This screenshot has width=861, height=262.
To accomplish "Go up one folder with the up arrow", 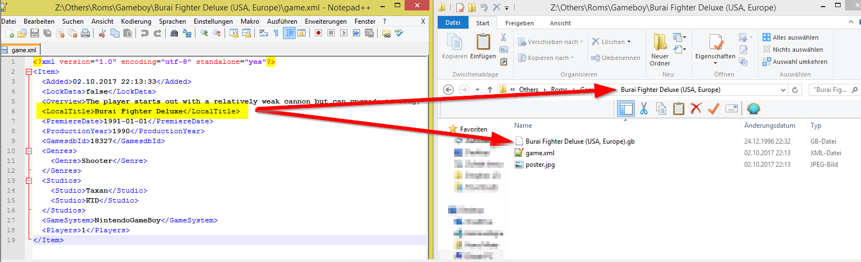I will click(x=490, y=90).
